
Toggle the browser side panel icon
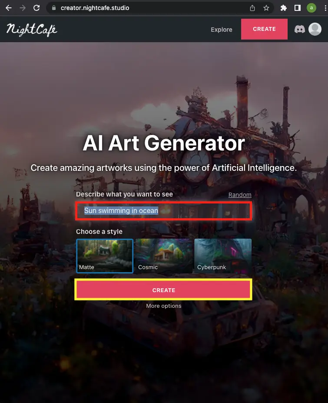tap(298, 8)
